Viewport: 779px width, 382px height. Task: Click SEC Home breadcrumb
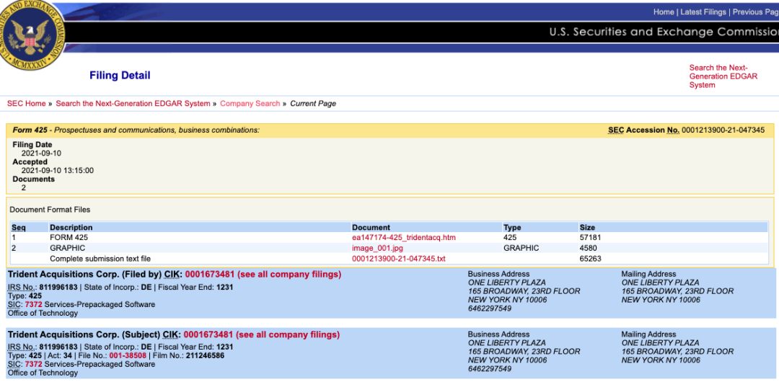pyautogui.click(x=27, y=104)
